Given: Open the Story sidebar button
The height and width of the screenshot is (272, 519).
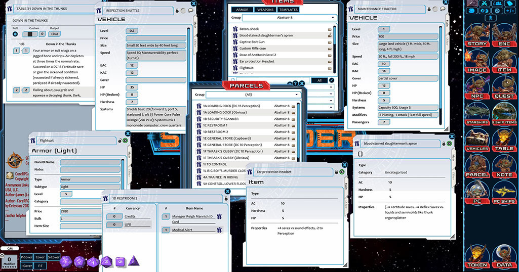Looking at the screenshot, I should pos(477,35).
